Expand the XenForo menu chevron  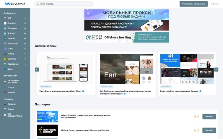[x=25, y=39]
